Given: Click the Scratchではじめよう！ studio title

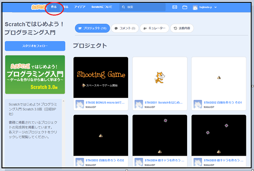Looking at the screenshot, I should pos(34,28).
